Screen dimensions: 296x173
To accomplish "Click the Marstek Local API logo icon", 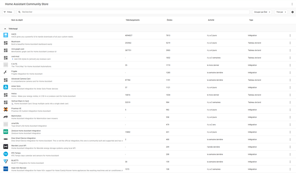I will click(x=5, y=146).
